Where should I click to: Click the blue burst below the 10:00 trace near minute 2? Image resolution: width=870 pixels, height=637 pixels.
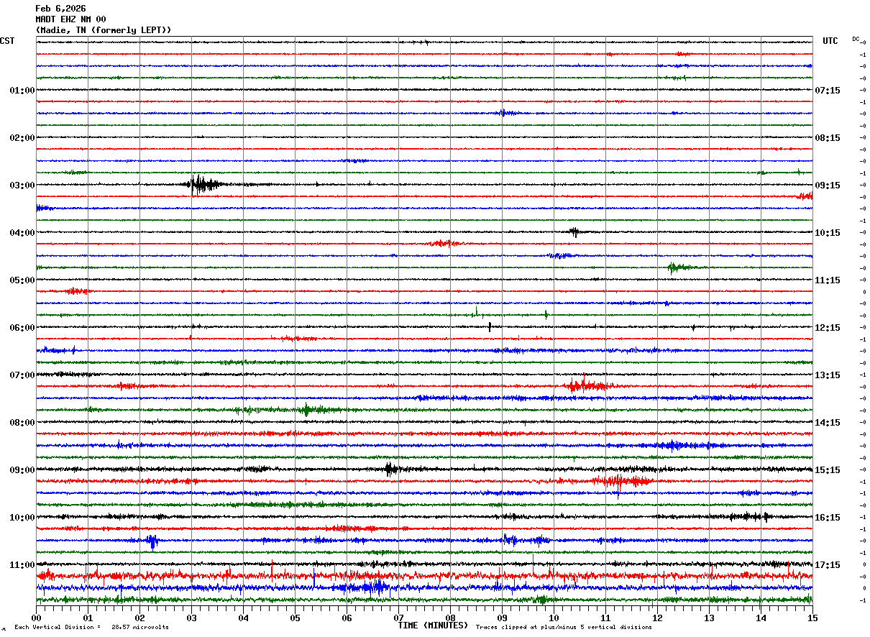tap(152, 541)
